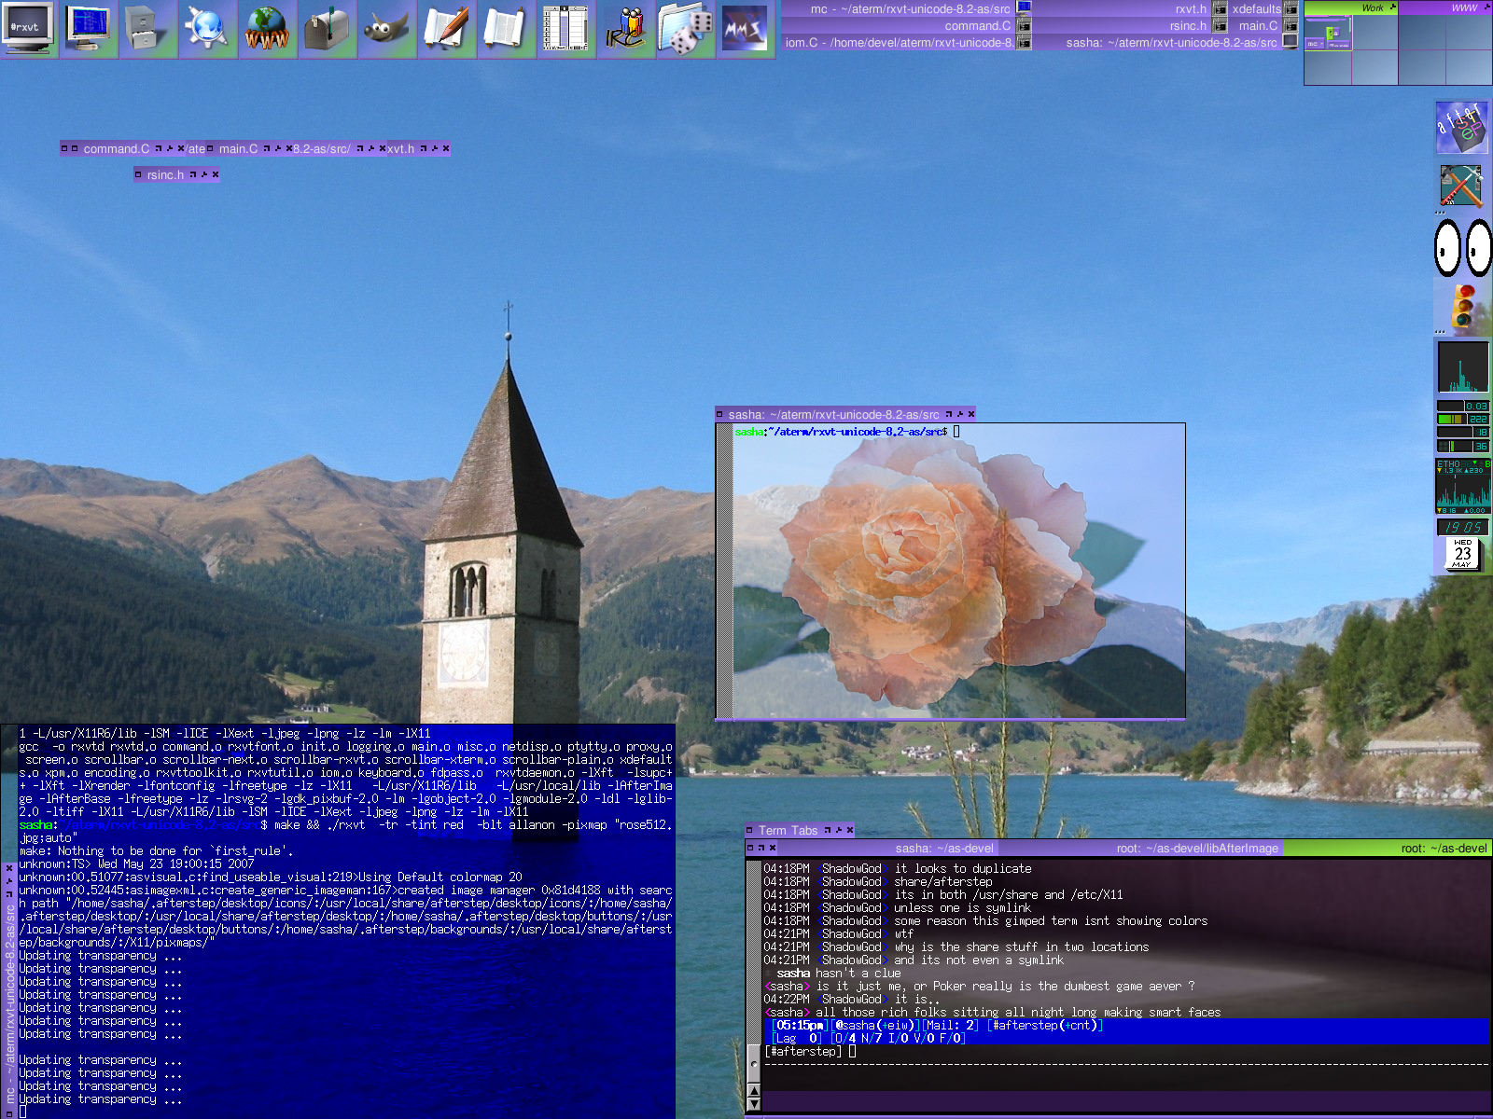Select command.C in the window list
This screenshot has height=1119, width=1493.
point(906,25)
